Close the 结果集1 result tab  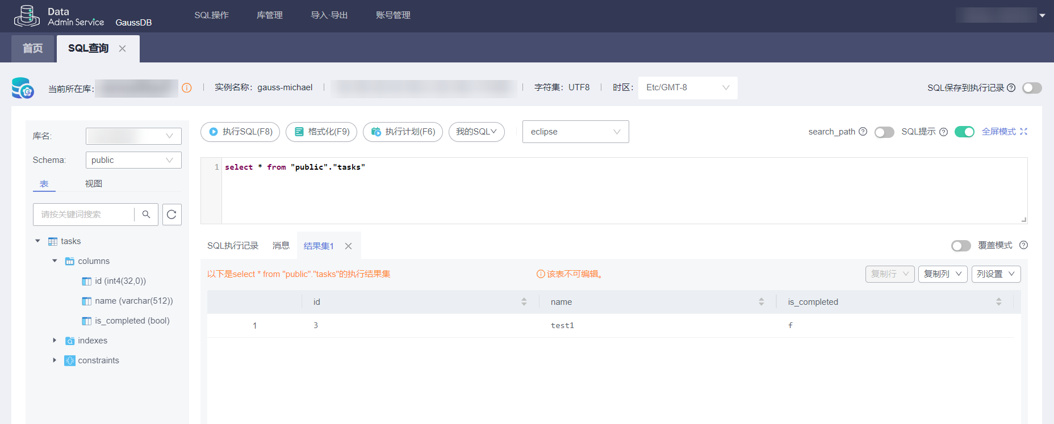pyautogui.click(x=348, y=246)
